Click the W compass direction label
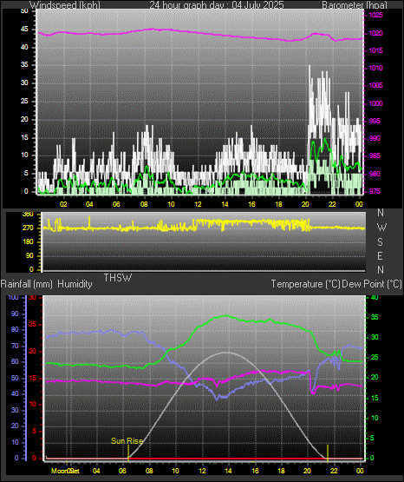404x482 pixels. click(381, 228)
